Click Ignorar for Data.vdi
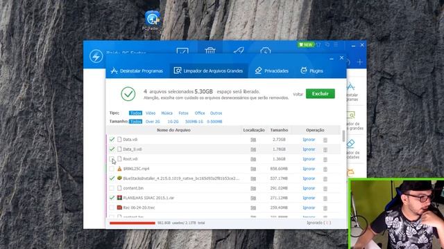This screenshot has width=444, height=249. 309,140
